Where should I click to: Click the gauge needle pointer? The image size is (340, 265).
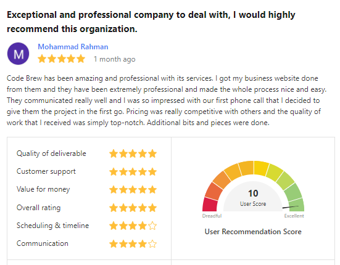coord(291,207)
